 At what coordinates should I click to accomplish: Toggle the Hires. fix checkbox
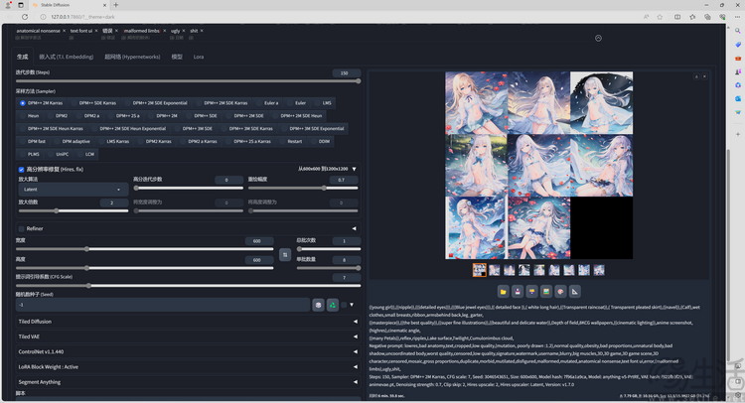pyautogui.click(x=22, y=170)
